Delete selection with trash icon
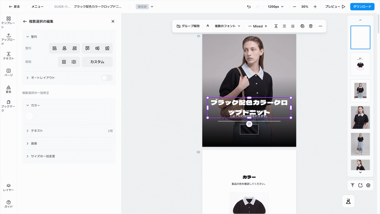Viewport: 380px width, 214px height. pyautogui.click(x=311, y=26)
